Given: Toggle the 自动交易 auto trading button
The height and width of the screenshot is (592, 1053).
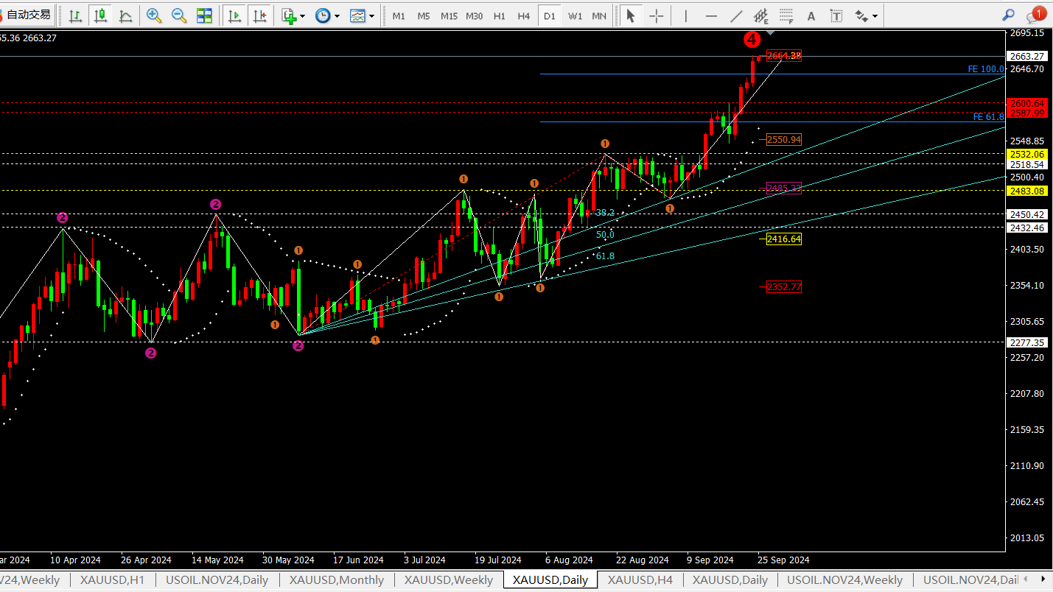Looking at the screenshot, I should point(27,15).
